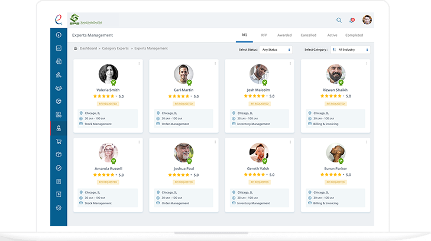
Task: Open the shopping cart sidebar icon
Action: [59, 141]
